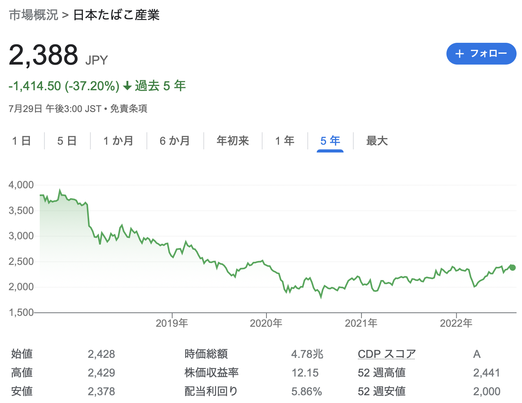
Task: Click the 2019年 axis label
Action: pyautogui.click(x=172, y=323)
